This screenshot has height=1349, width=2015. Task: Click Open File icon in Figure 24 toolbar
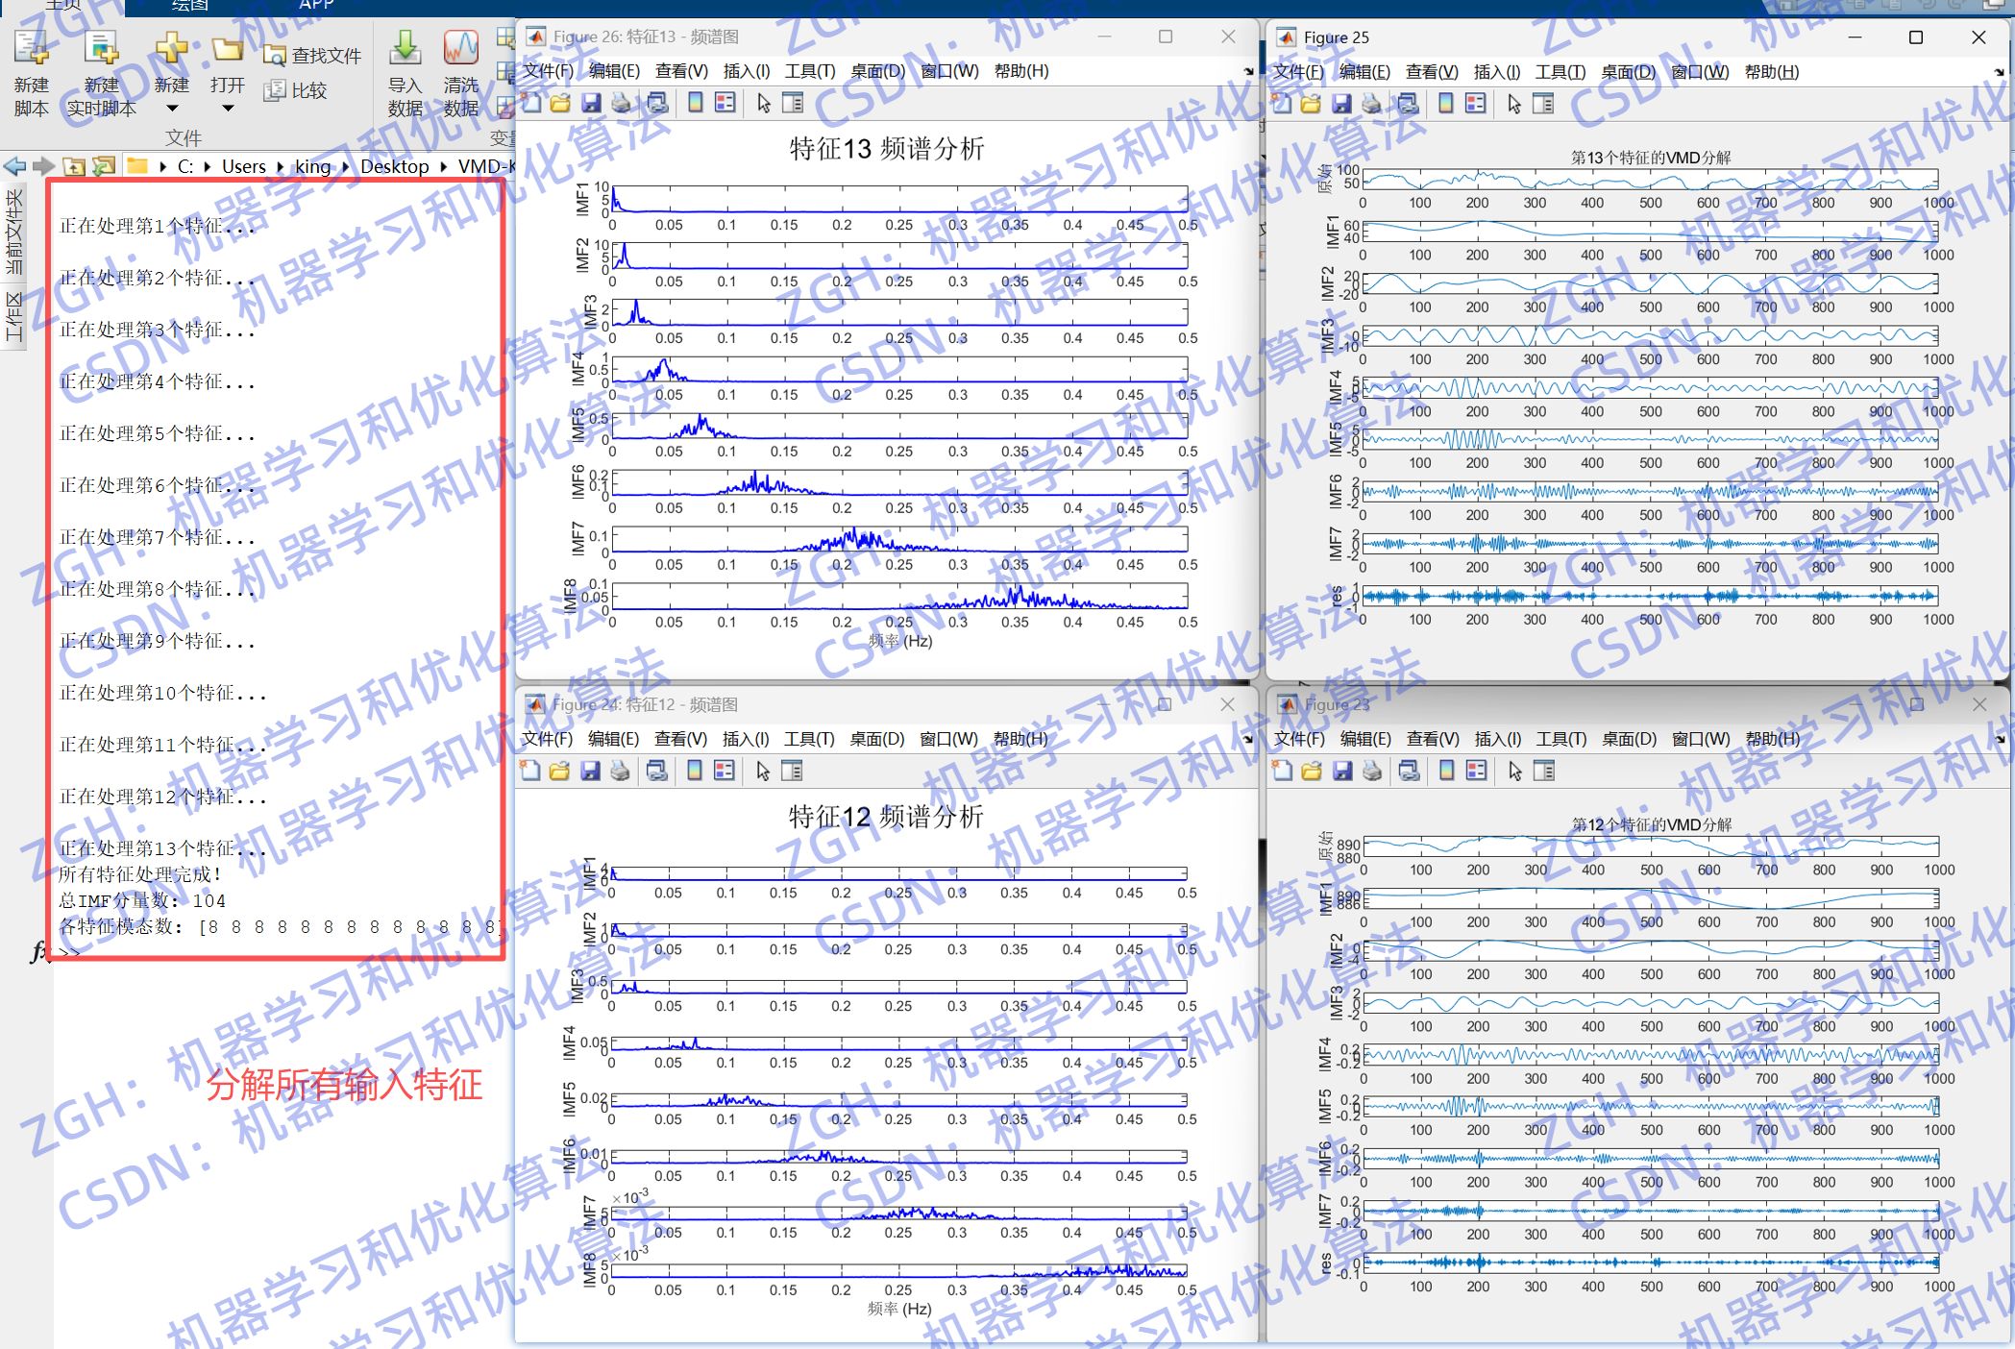[x=560, y=771]
